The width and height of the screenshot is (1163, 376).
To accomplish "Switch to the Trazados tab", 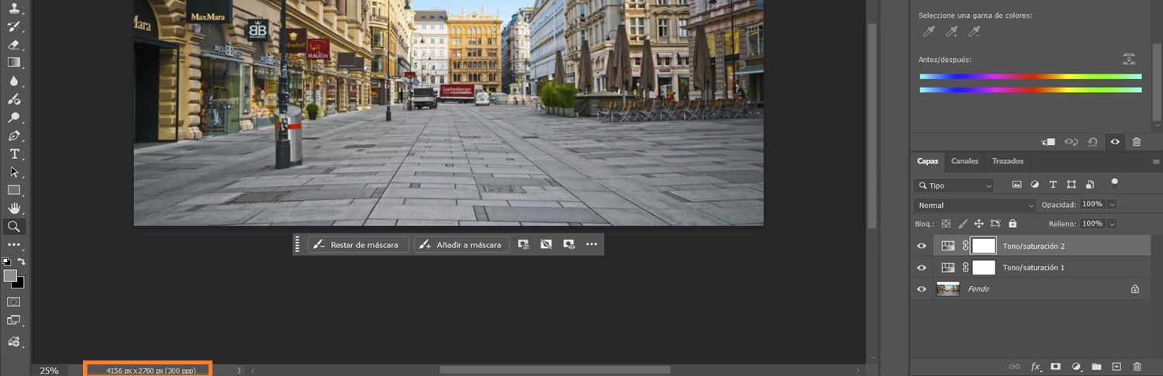I will pyautogui.click(x=1007, y=161).
